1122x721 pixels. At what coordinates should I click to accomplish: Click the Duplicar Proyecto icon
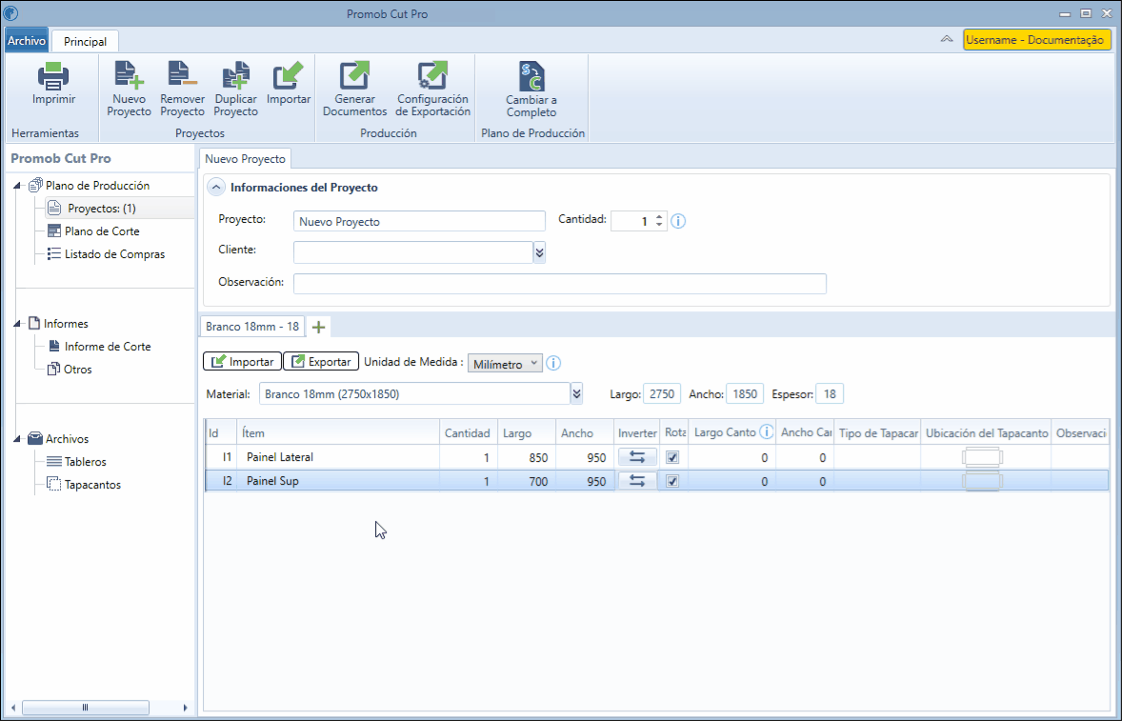(235, 76)
